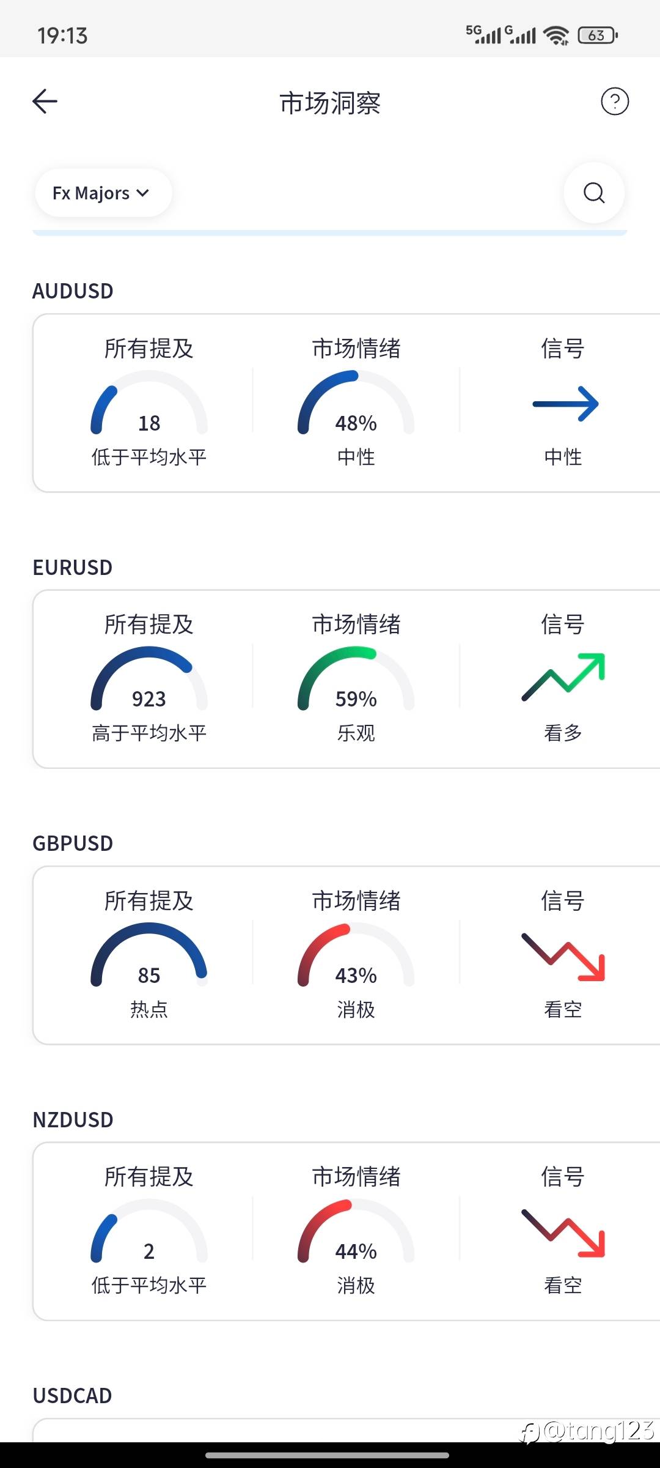Open the AUDUSD pair heading
The image size is (660, 1468).
point(73,291)
